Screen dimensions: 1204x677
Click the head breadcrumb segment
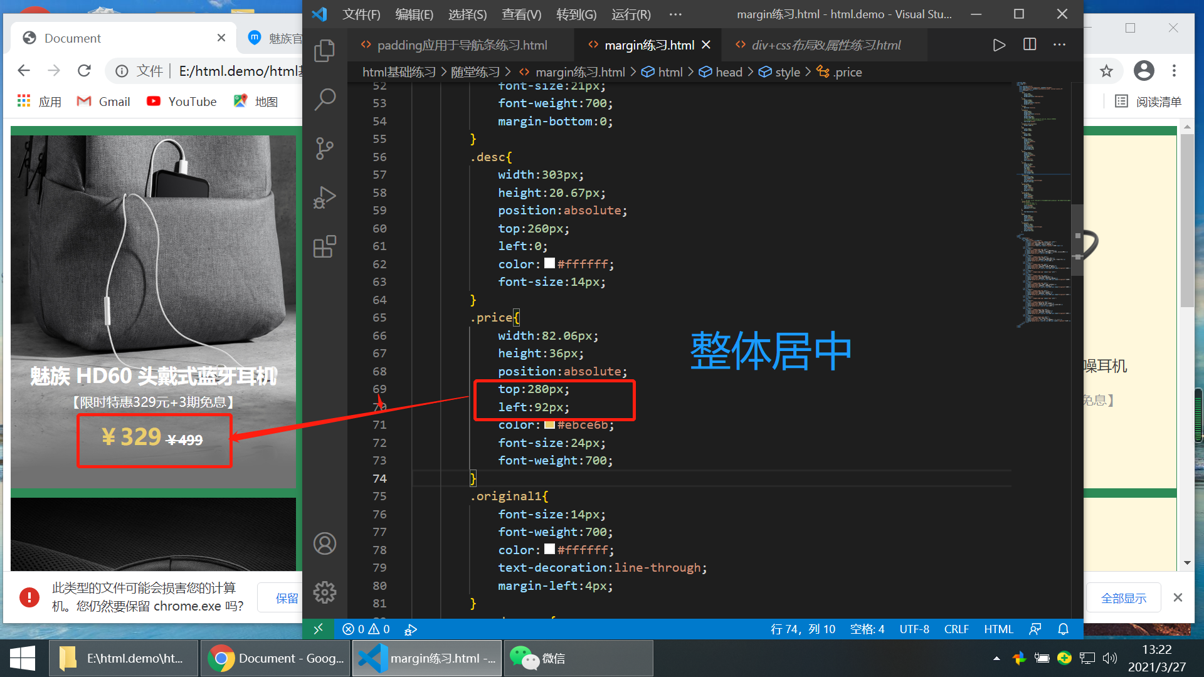721,72
